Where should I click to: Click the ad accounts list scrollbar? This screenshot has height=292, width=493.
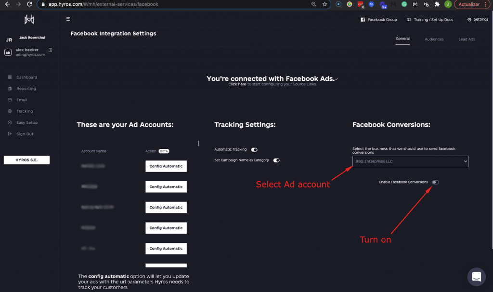[198, 144]
